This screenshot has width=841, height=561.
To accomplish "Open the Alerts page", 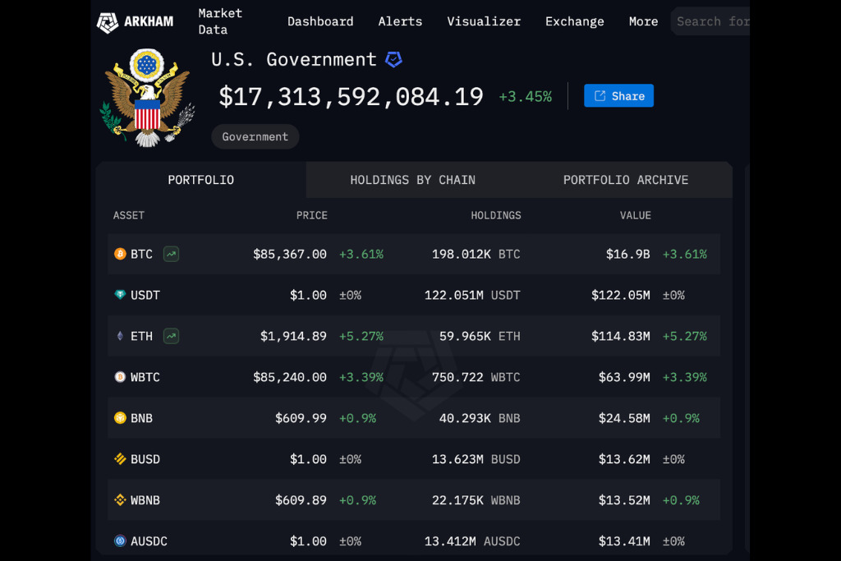I will [400, 21].
